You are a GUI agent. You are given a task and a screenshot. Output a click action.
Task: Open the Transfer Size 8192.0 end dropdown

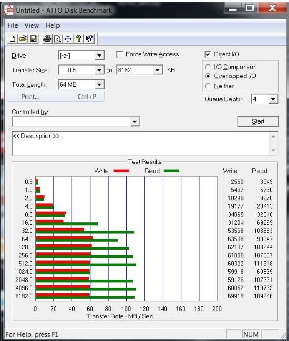157,70
